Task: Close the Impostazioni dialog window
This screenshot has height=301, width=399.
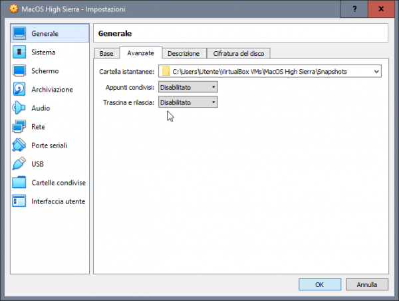Action: click(x=381, y=9)
